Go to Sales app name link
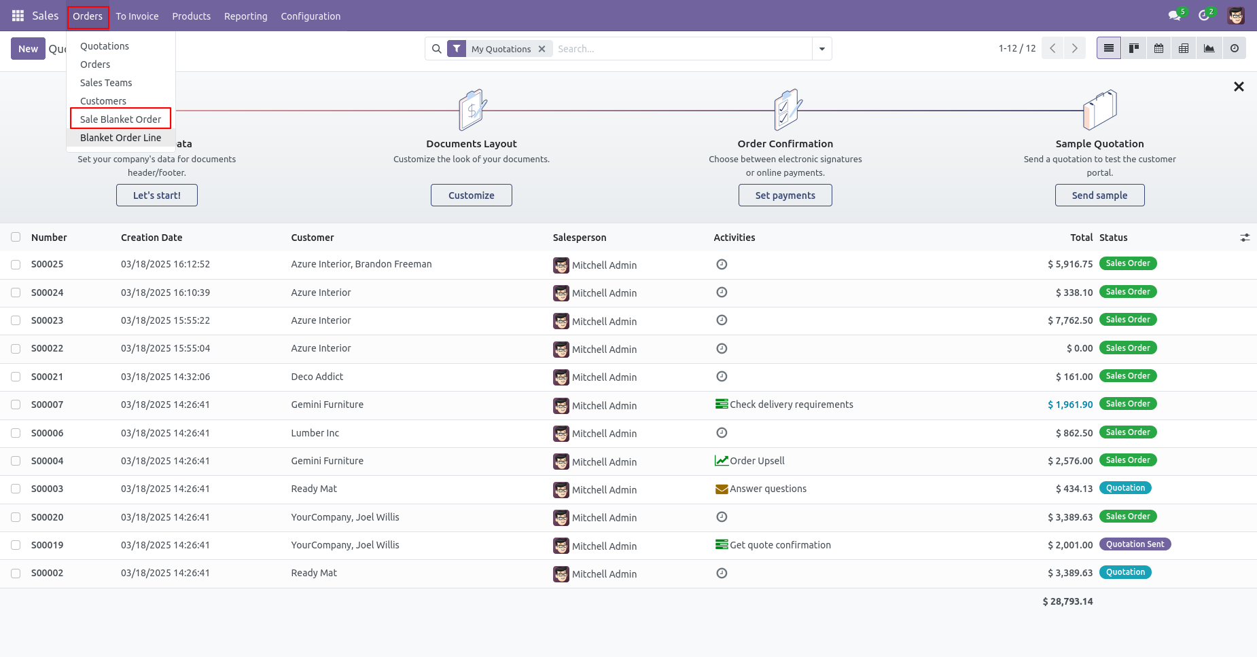This screenshot has height=657, width=1257. [46, 16]
